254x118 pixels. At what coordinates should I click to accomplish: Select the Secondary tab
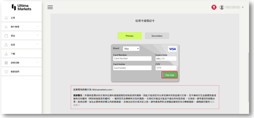pos(157,36)
